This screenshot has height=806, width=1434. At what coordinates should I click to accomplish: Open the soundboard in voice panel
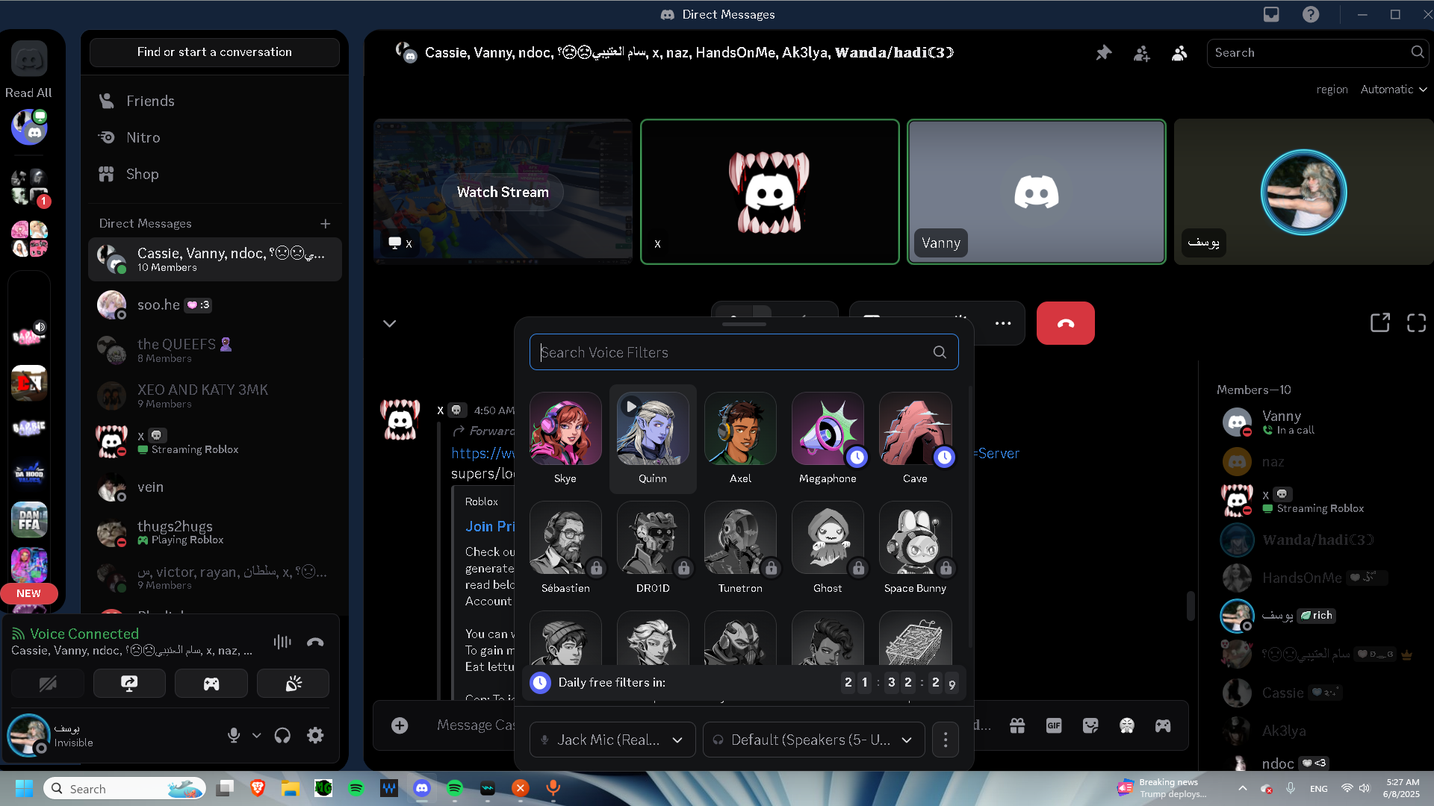coord(294,684)
